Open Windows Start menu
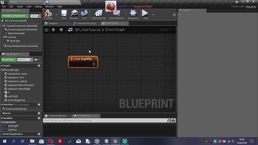258x145 pixels. (x=4, y=141)
